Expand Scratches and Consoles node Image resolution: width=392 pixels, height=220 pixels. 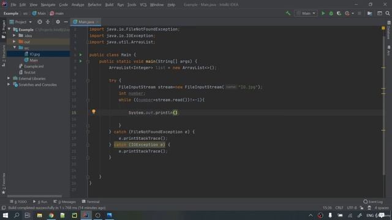click(9, 84)
